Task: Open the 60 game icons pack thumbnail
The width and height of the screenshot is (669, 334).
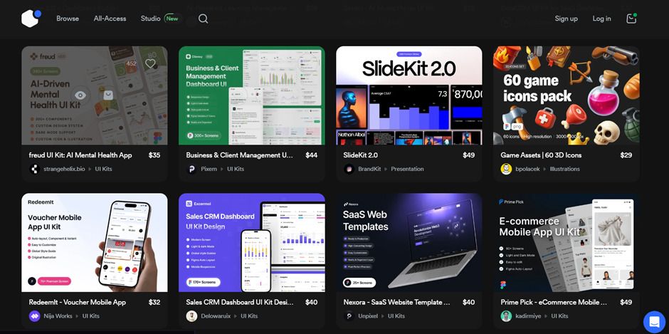Action: [566, 95]
